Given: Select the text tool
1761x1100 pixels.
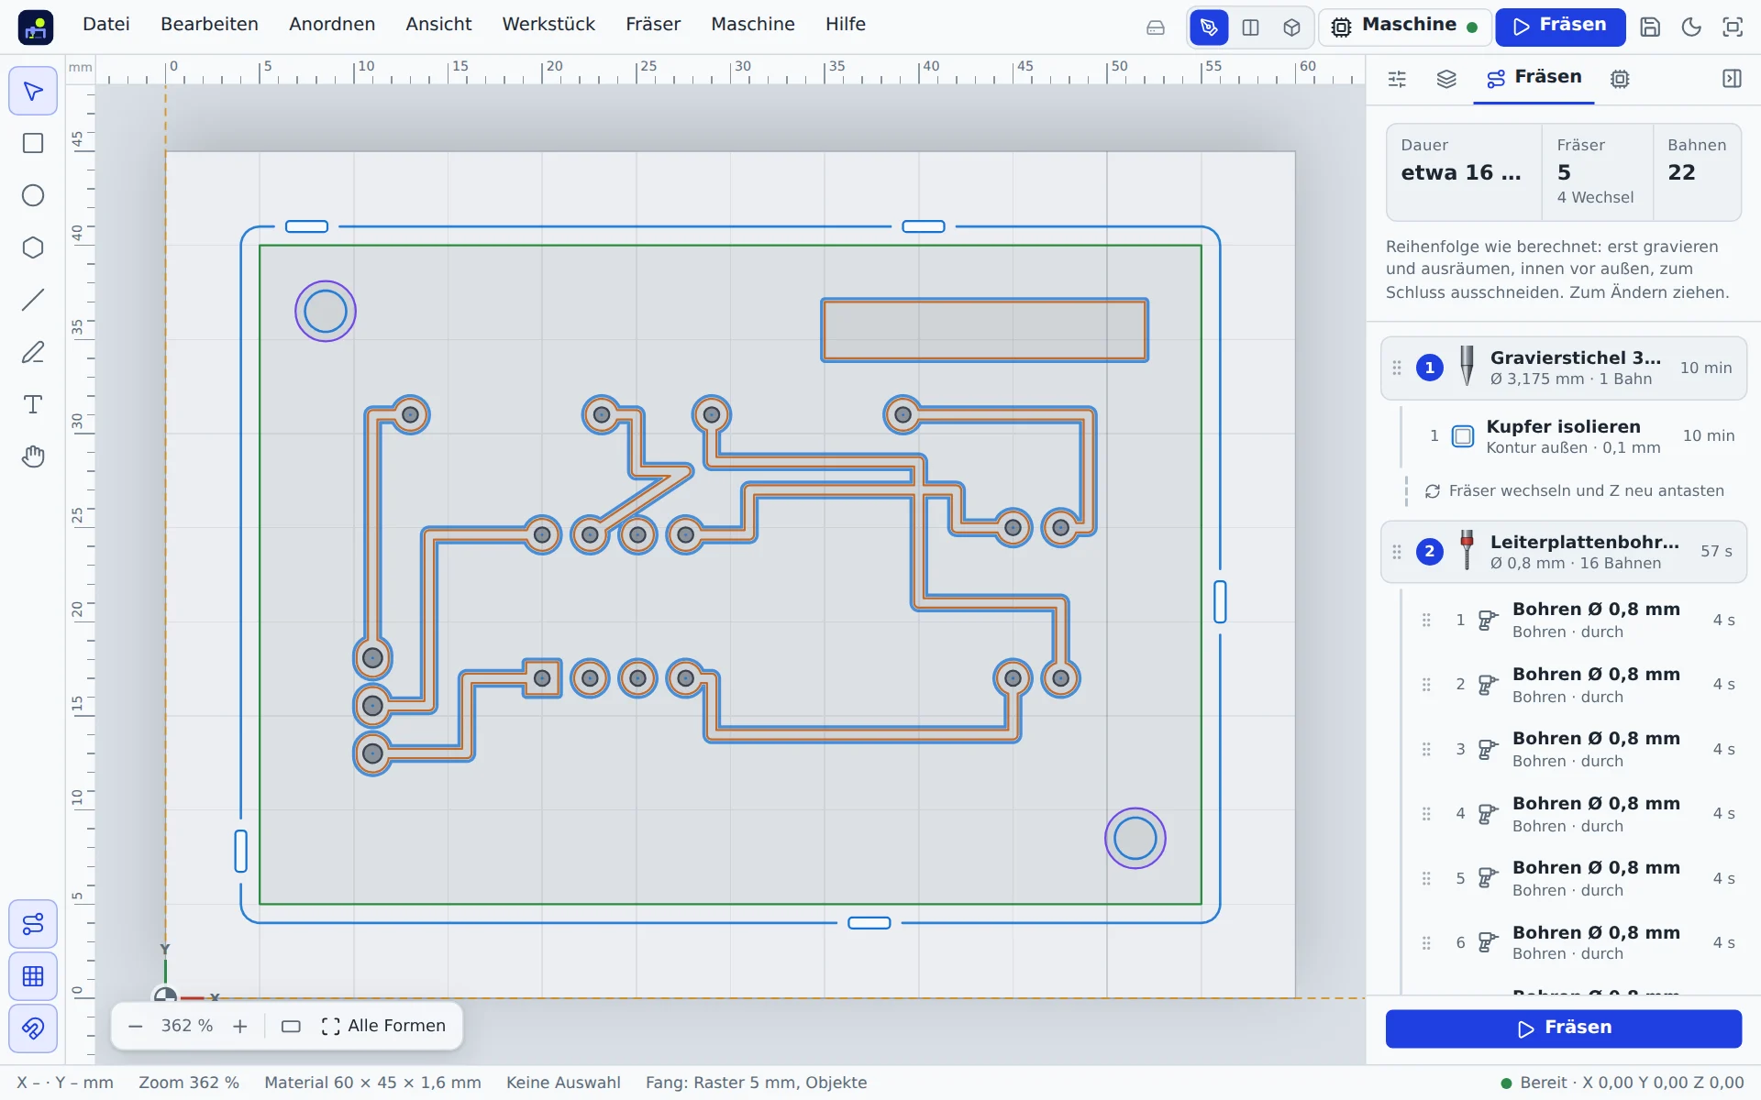Looking at the screenshot, I should click(x=33, y=404).
